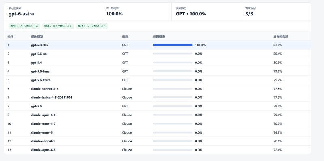Click the 79.7% similarity value

coord(278,80)
